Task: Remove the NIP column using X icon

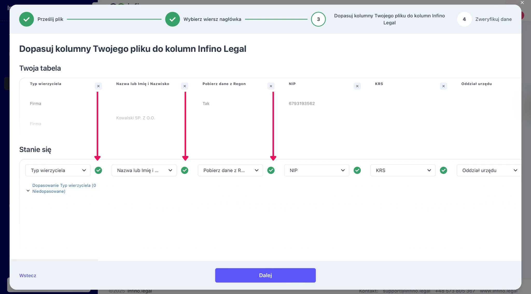Action: (x=357, y=86)
